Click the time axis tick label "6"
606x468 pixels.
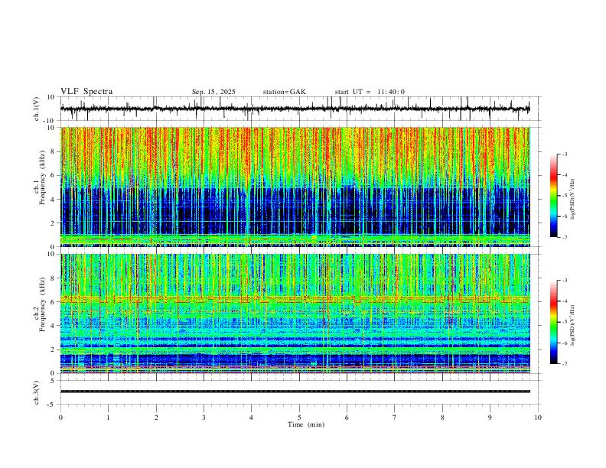(347, 418)
